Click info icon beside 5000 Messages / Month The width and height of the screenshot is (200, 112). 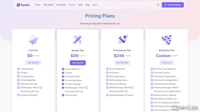[x=132, y=88]
